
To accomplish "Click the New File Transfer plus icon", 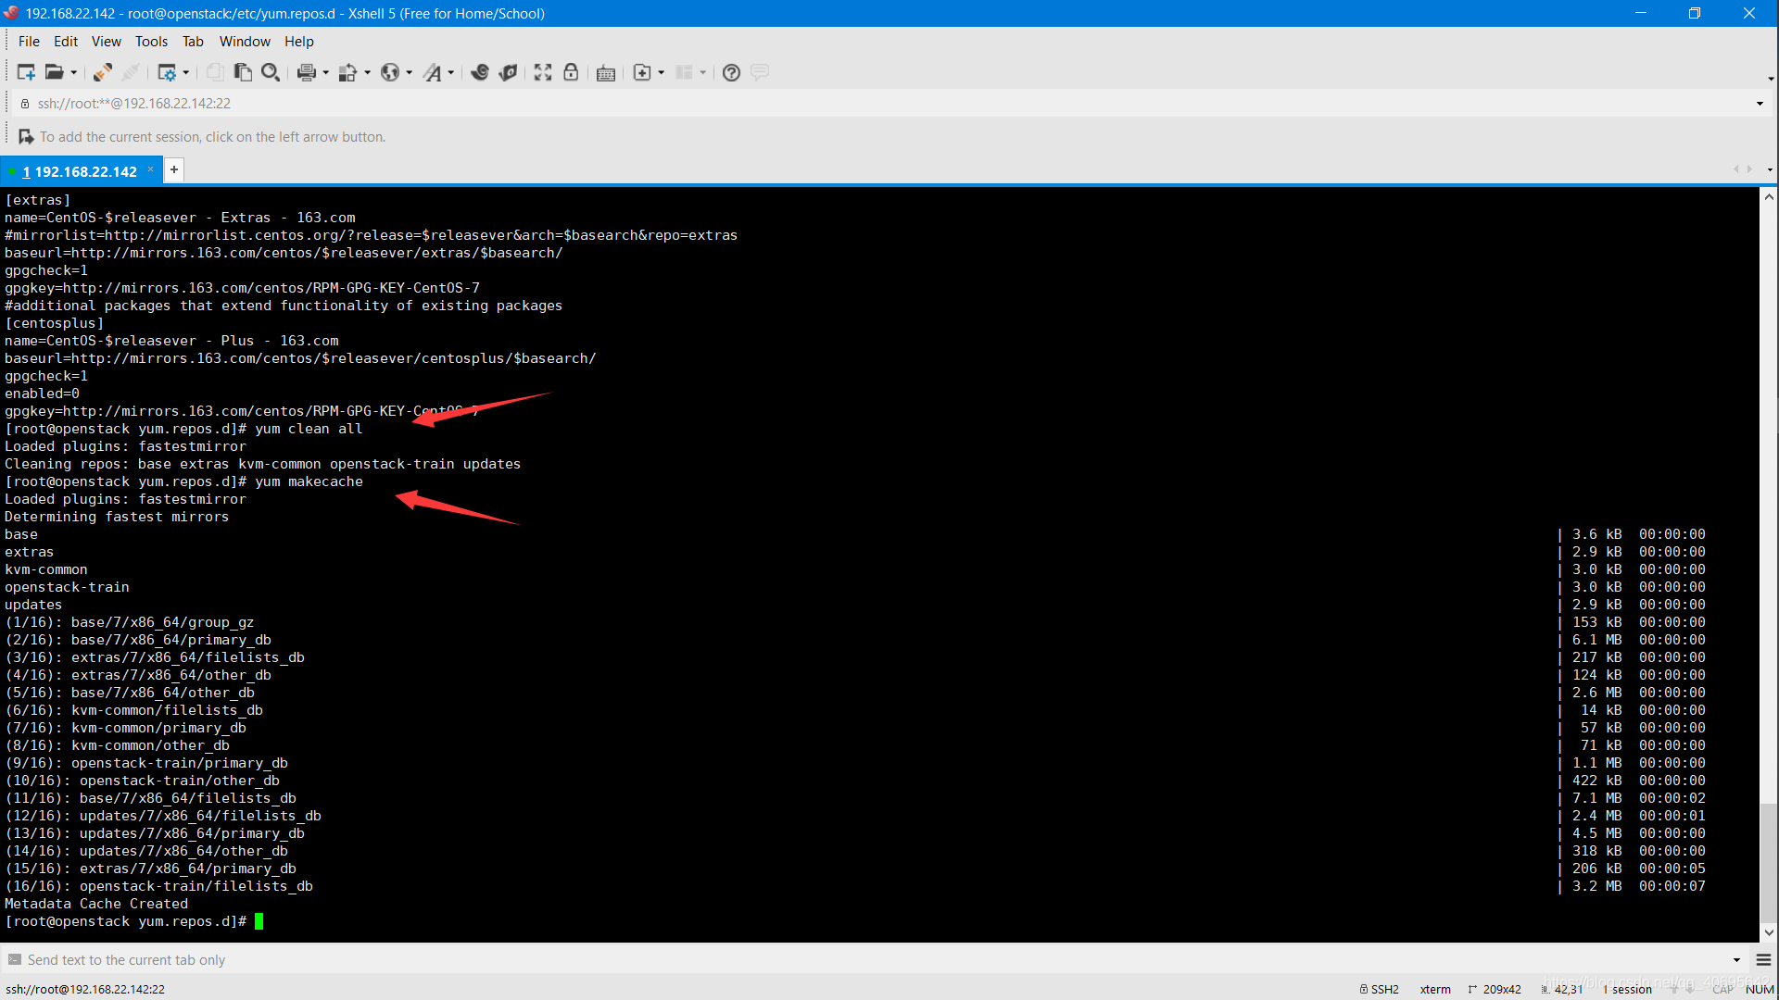I will pyautogui.click(x=642, y=72).
